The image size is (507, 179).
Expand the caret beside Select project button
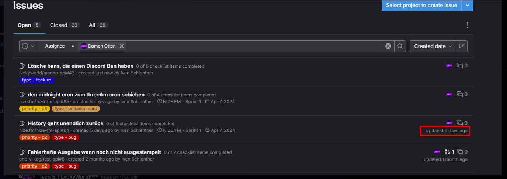(468, 5)
